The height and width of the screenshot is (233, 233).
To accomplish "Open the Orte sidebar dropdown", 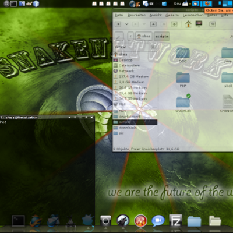I will point(121,47).
